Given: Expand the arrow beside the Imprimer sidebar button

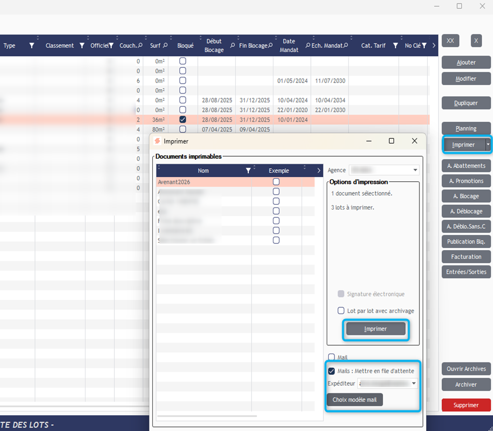Looking at the screenshot, I should pyautogui.click(x=488, y=145).
